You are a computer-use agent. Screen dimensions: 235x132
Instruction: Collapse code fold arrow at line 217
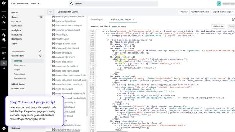coord(95,78)
